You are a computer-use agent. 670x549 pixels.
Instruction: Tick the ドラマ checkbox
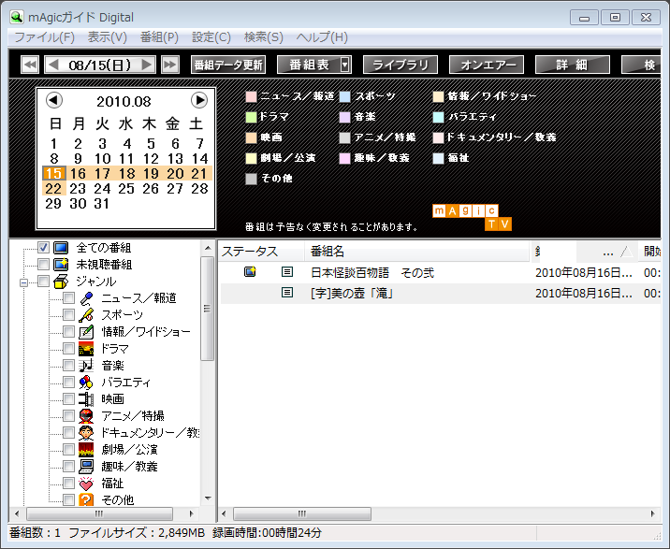tap(69, 349)
